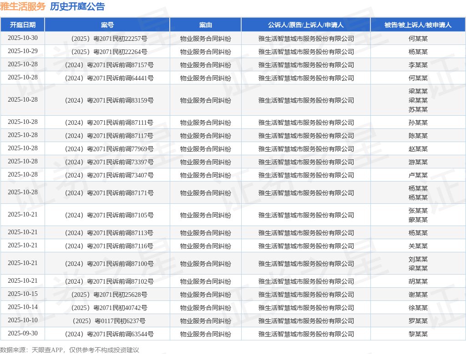Click defendant 张某某
Image resolution: width=466 pixels, height=354 pixels.
418,211
